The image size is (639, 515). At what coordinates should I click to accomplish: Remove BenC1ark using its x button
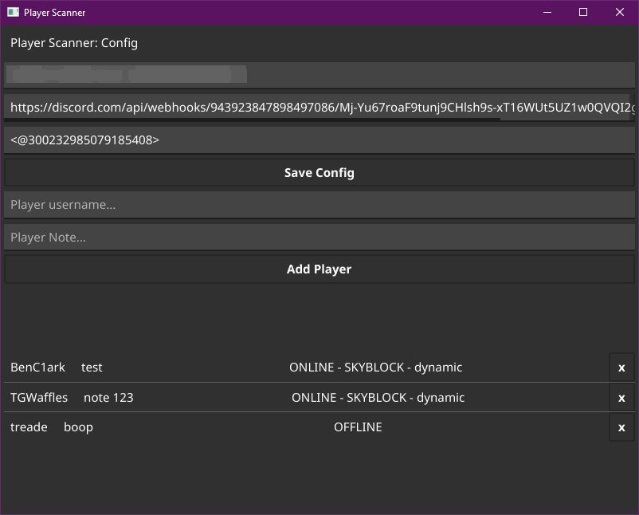pyautogui.click(x=621, y=368)
